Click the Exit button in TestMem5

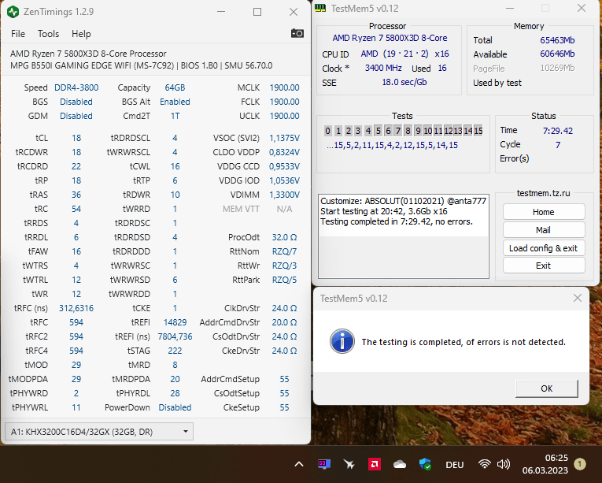click(544, 266)
